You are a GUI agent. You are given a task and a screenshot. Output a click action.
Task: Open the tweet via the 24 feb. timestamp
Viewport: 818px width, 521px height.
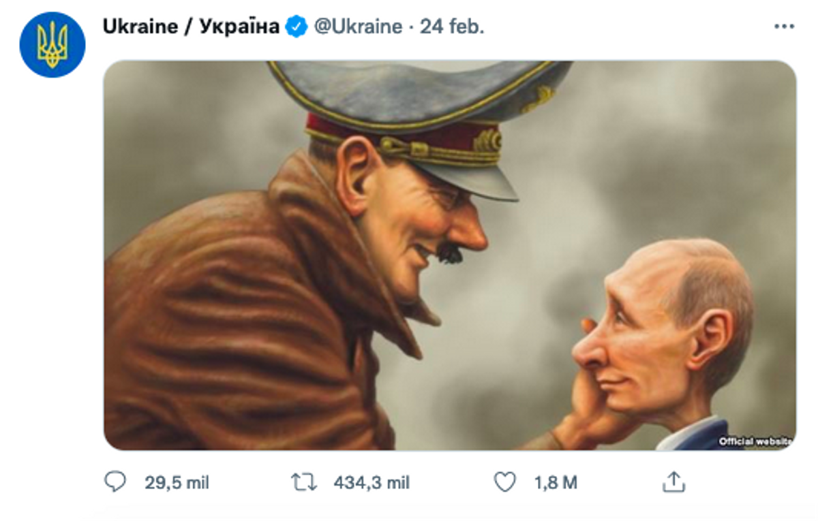pos(452,27)
